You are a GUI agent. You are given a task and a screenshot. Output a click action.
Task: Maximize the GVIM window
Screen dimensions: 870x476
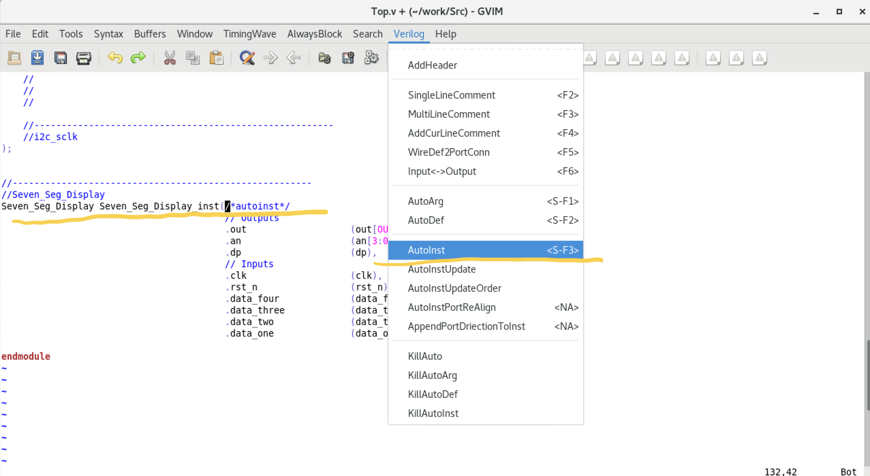(x=839, y=12)
